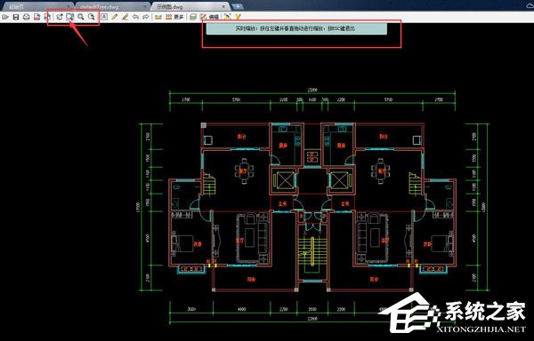Click the rightmost magnifier in the red box
Screen dimensions: 534x341
92,17
